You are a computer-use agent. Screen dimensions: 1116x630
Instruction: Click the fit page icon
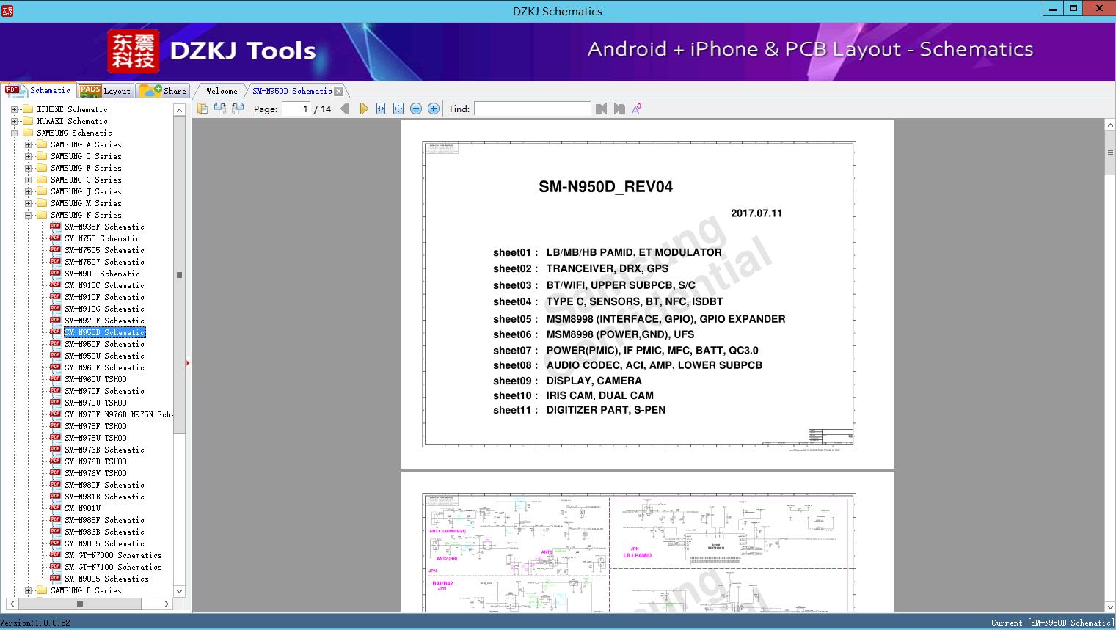click(398, 109)
